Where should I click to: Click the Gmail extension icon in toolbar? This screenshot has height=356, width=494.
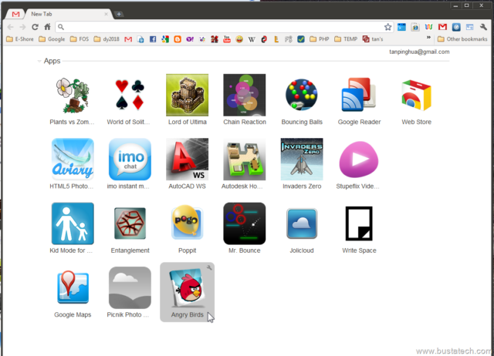442,27
